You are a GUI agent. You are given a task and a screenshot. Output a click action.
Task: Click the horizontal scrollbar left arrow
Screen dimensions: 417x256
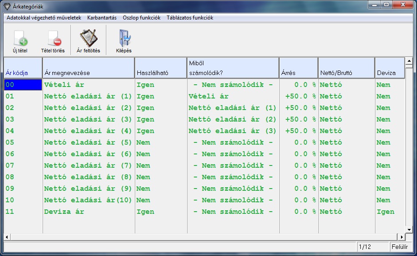[x=7, y=237]
